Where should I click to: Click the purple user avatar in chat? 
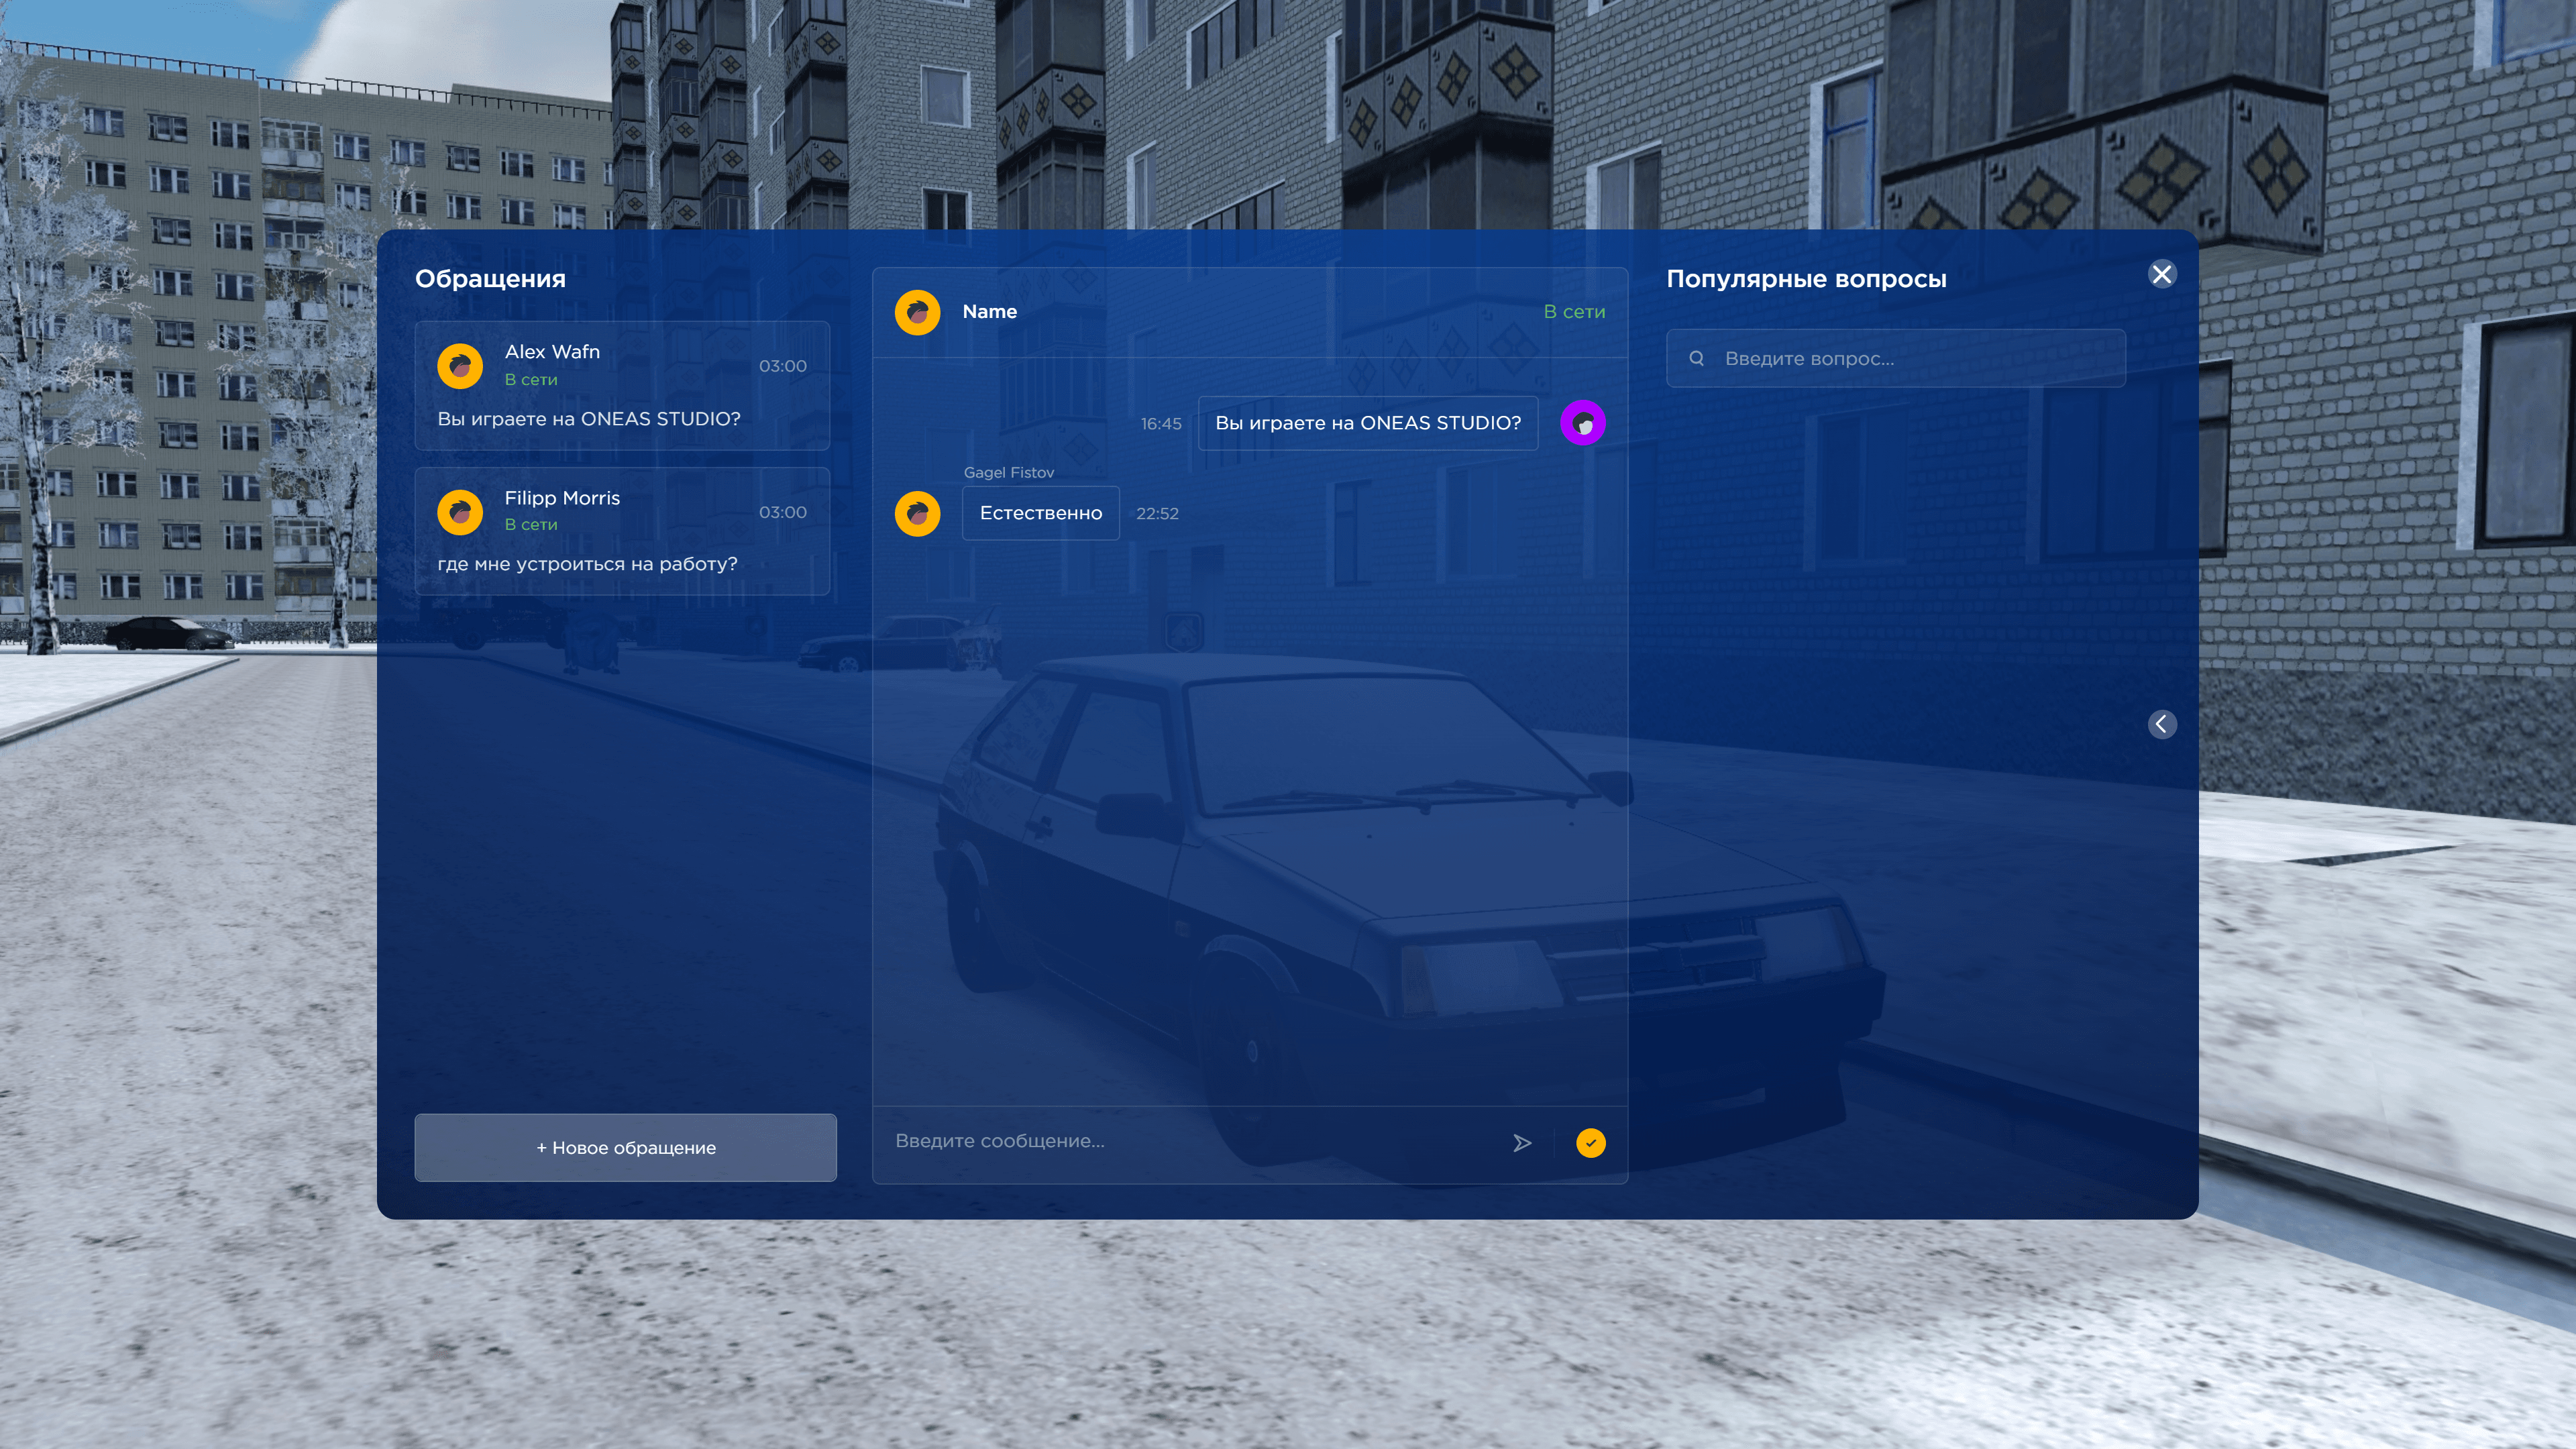coord(1583,423)
